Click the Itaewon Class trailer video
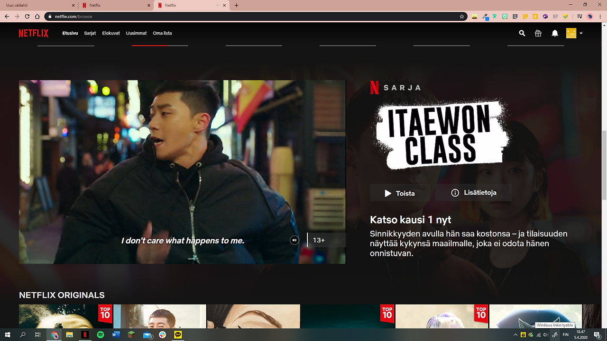The image size is (607, 341). (182, 172)
